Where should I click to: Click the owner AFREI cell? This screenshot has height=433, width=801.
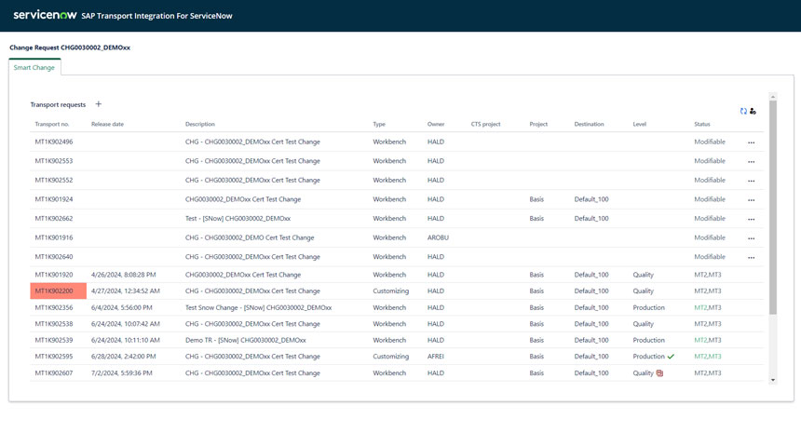[x=436, y=357]
